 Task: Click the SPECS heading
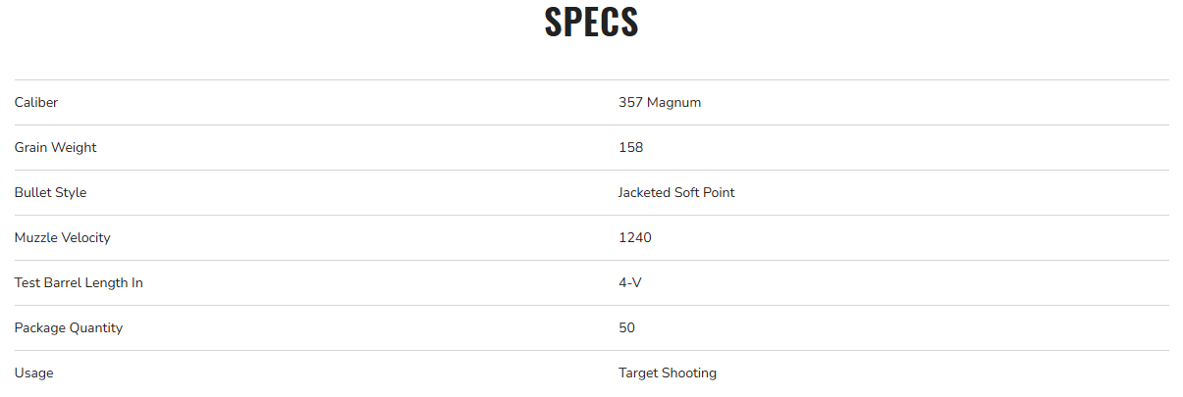[x=591, y=23]
